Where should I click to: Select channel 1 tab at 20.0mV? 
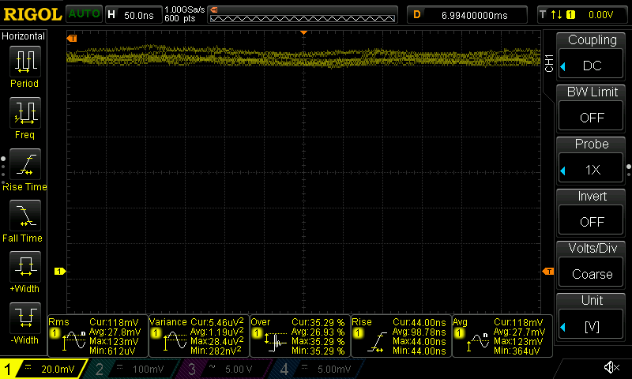(43, 369)
